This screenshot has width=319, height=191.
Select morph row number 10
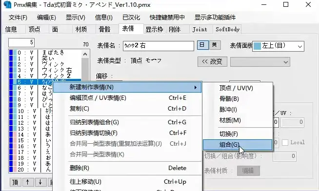tap(31, 111)
